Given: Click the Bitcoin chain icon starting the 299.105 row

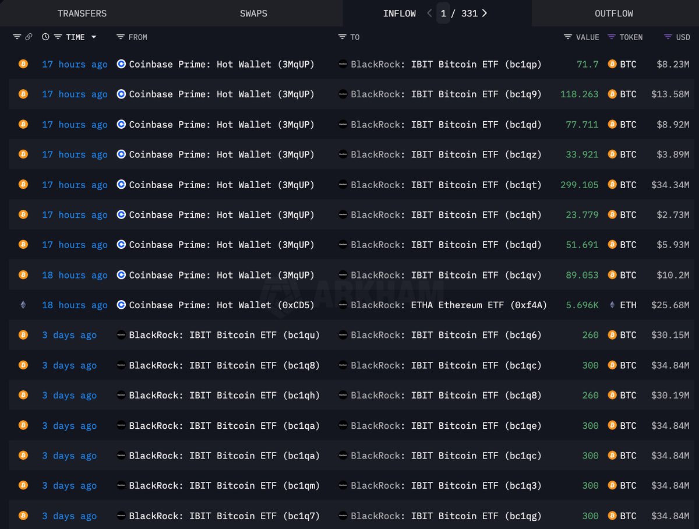Looking at the screenshot, I should pyautogui.click(x=23, y=185).
